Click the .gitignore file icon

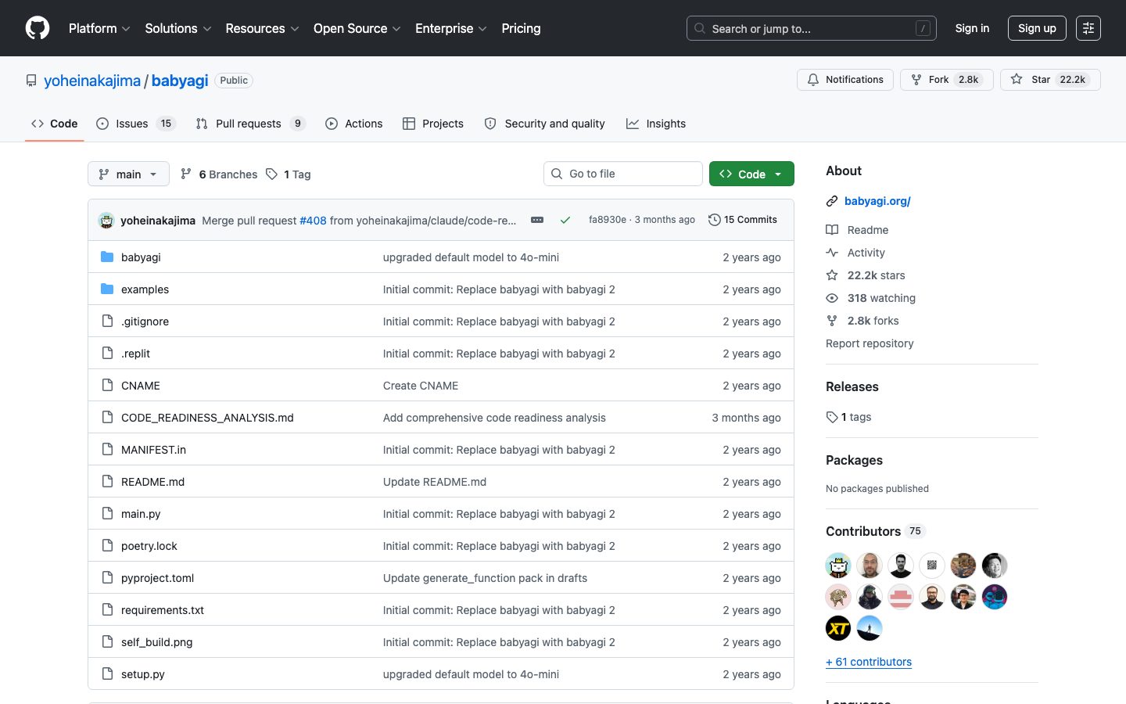coord(107,321)
